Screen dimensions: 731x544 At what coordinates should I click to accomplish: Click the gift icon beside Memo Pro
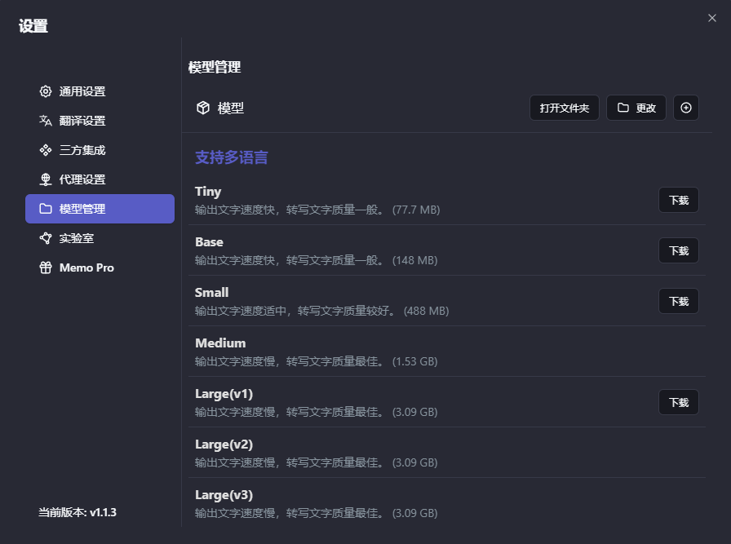(x=46, y=268)
